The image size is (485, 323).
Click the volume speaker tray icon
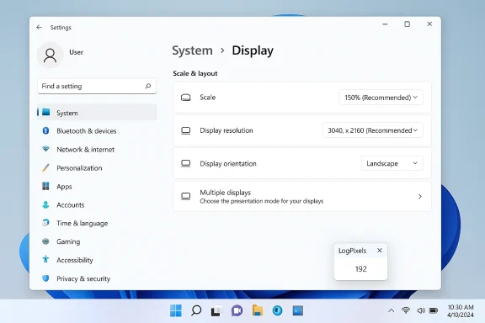pos(421,310)
